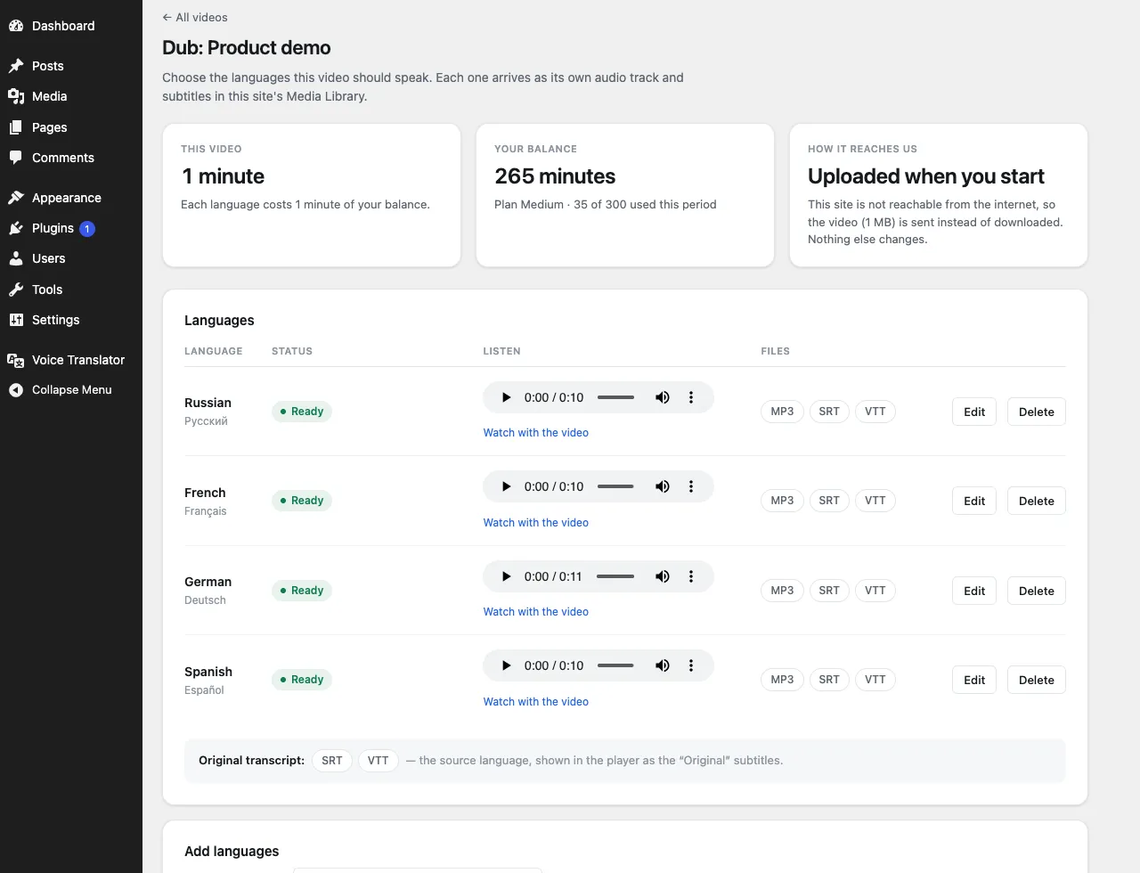Open more options for Spanish audio player

click(x=691, y=665)
